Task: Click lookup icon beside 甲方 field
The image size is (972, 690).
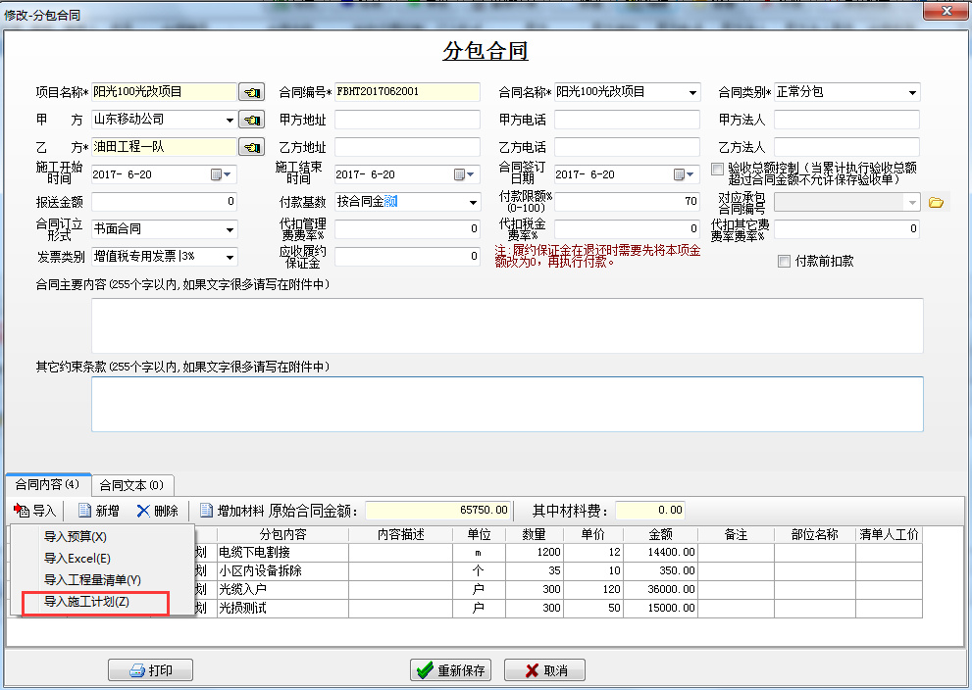Action: (x=252, y=120)
